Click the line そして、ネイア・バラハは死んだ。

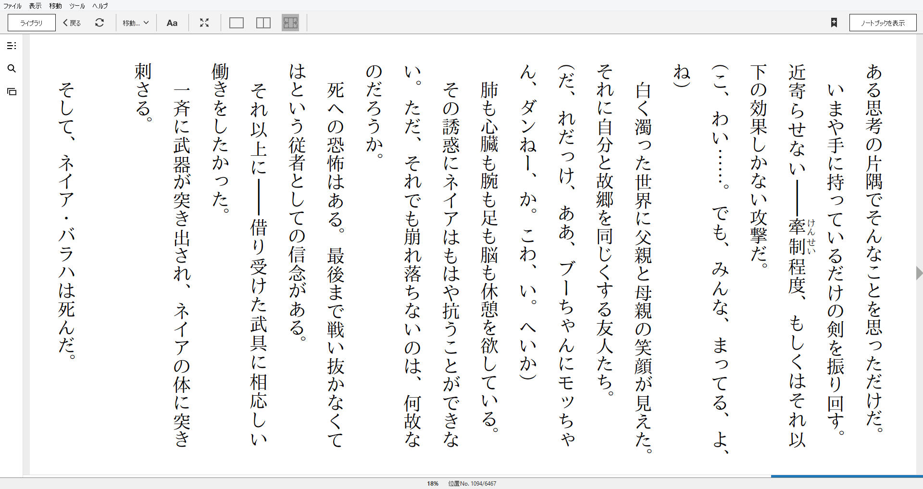(x=66, y=220)
